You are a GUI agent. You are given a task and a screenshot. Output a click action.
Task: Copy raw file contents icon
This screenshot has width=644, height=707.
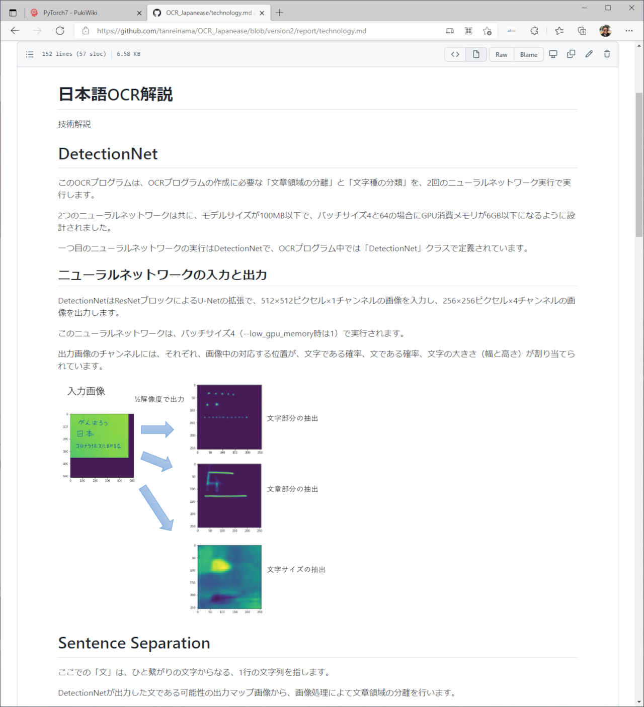point(571,54)
